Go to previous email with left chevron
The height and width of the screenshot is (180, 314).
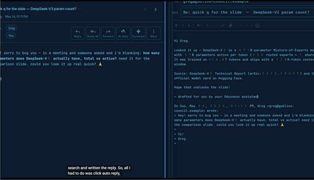pos(145,9)
